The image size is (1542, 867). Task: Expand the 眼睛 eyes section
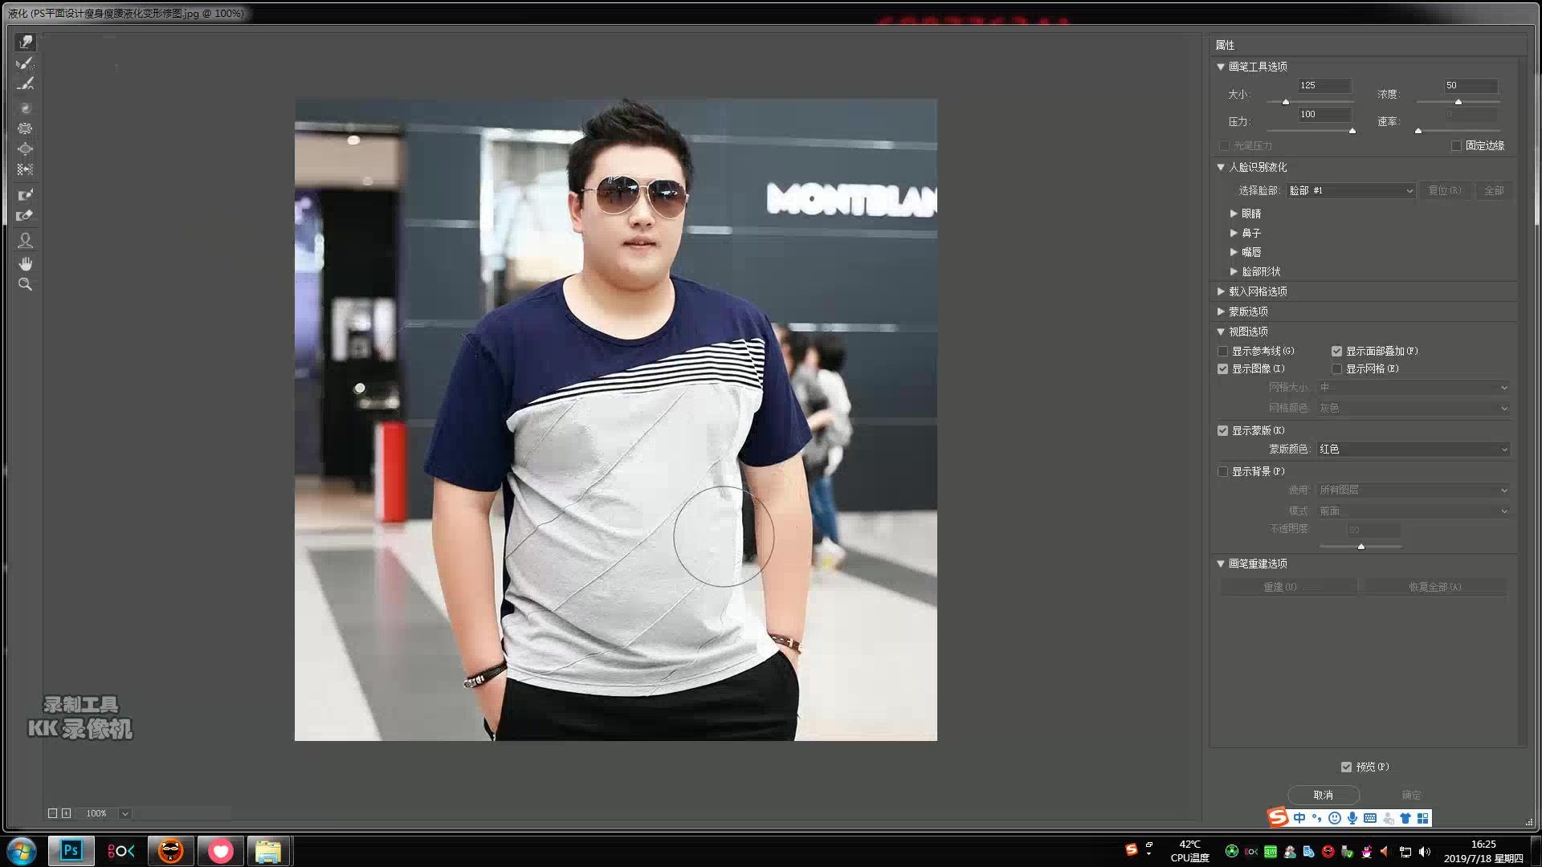pyautogui.click(x=1234, y=214)
